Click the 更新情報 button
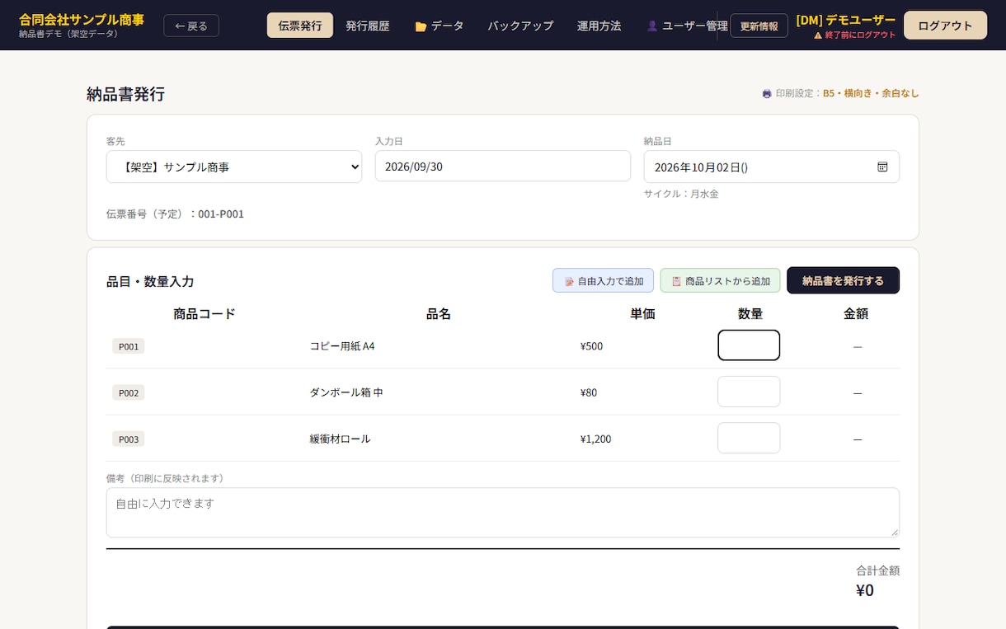 759,26
